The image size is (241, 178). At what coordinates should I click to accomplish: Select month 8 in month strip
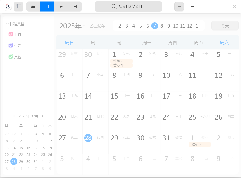tap(162, 26)
